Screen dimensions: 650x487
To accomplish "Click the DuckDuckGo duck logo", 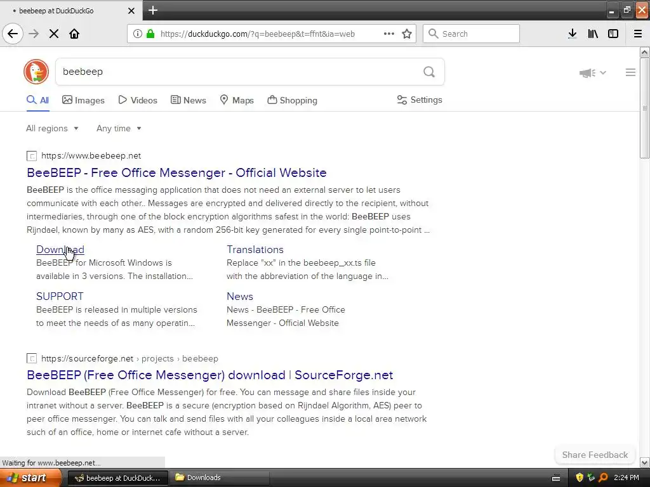I will 36,72.
